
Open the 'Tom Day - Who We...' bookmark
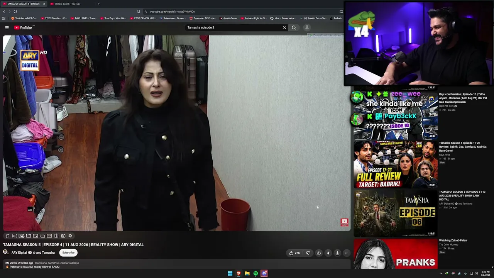pos(113,18)
